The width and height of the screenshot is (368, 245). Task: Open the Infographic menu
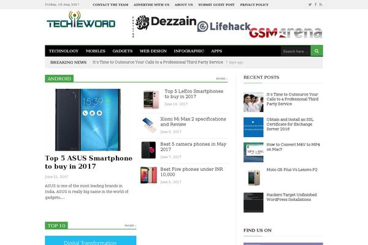pos(189,51)
